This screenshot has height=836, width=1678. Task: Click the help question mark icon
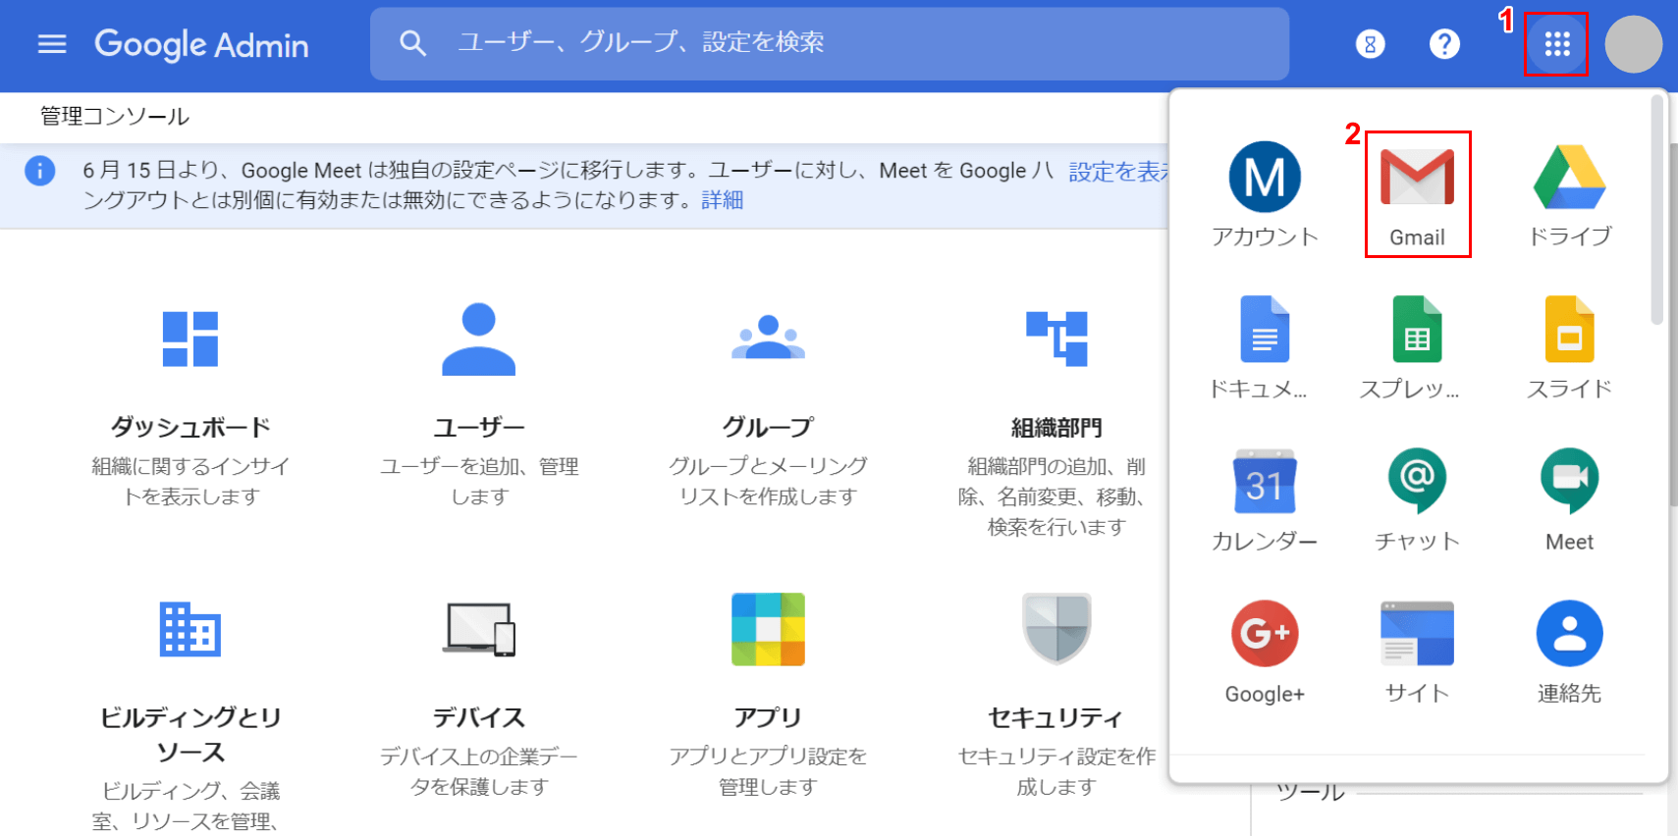[x=1444, y=44]
